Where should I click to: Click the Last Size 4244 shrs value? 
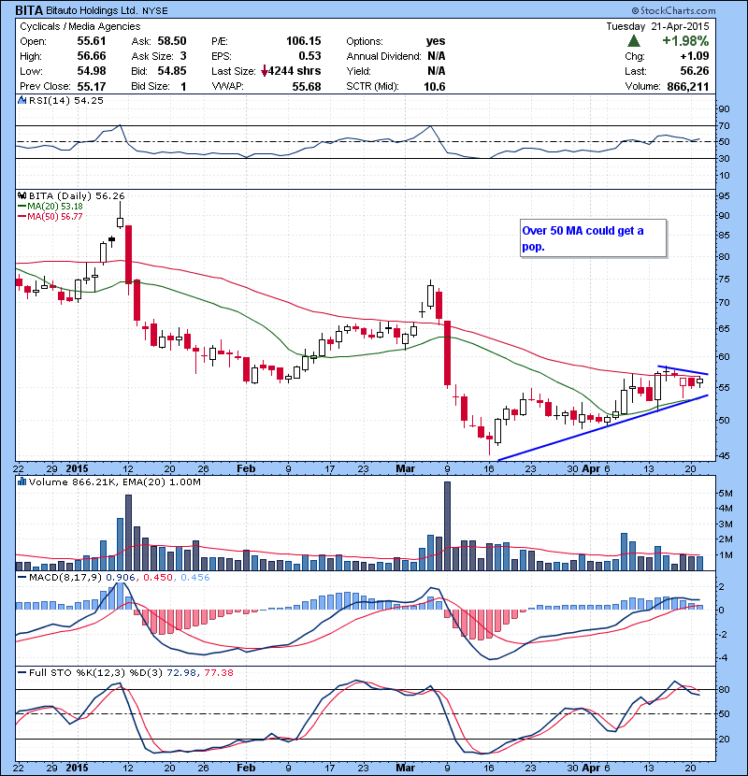[x=295, y=71]
